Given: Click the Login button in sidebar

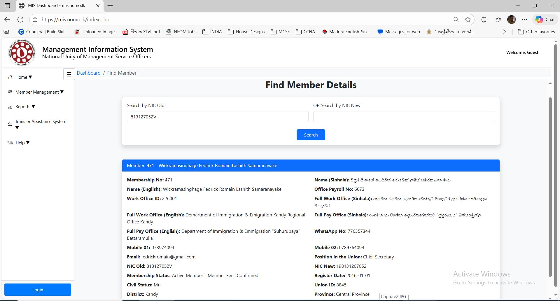Looking at the screenshot, I should pyautogui.click(x=38, y=290).
